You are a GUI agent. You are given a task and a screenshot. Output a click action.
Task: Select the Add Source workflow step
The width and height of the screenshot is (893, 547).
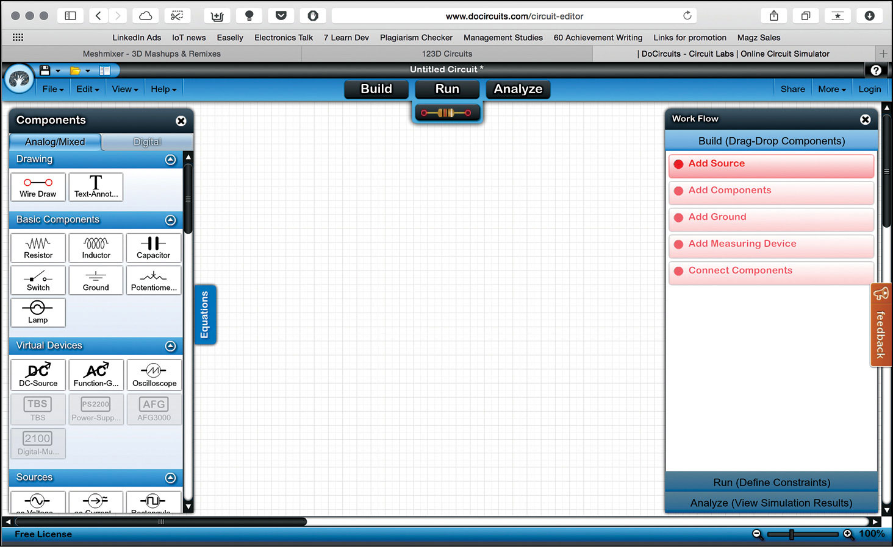pyautogui.click(x=771, y=164)
